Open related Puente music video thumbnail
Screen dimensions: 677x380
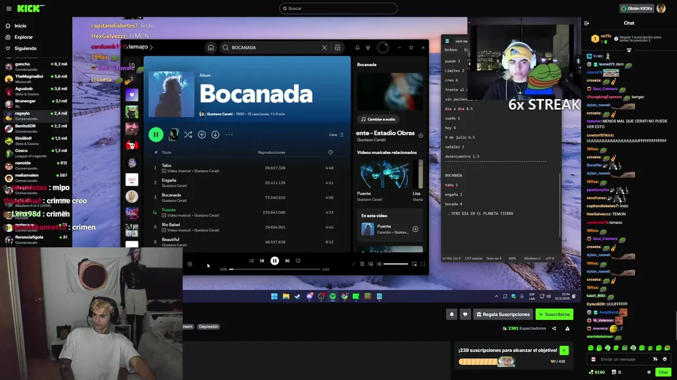click(x=385, y=174)
